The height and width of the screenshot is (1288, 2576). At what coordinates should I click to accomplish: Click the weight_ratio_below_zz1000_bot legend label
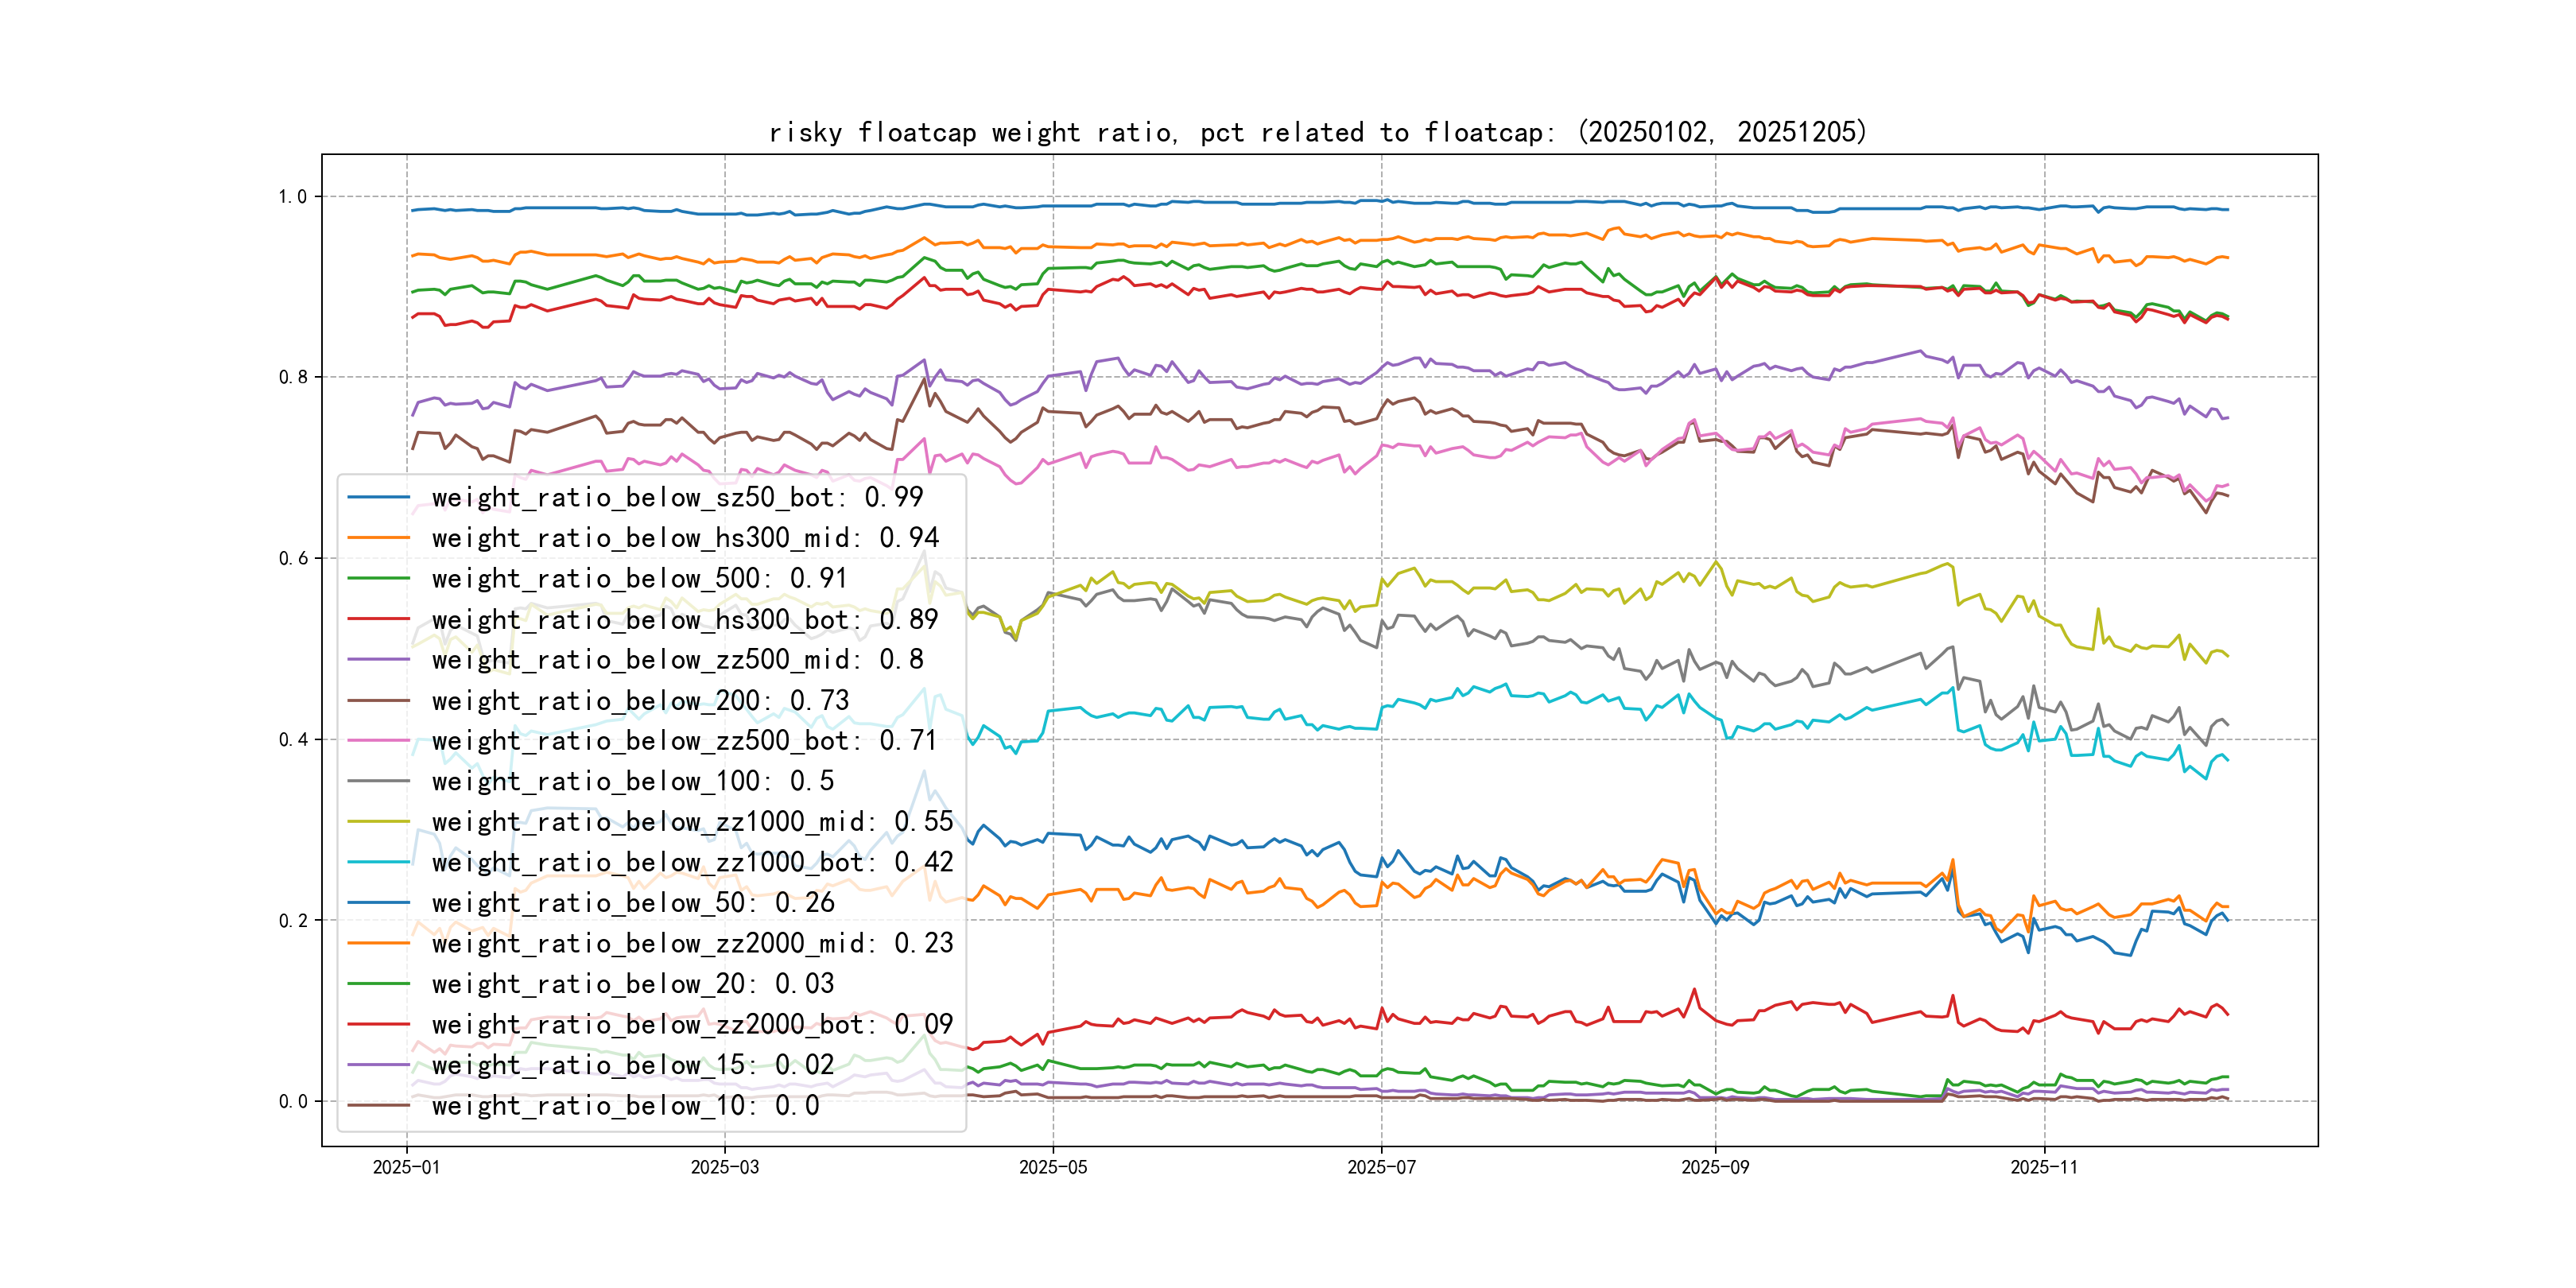(x=692, y=862)
